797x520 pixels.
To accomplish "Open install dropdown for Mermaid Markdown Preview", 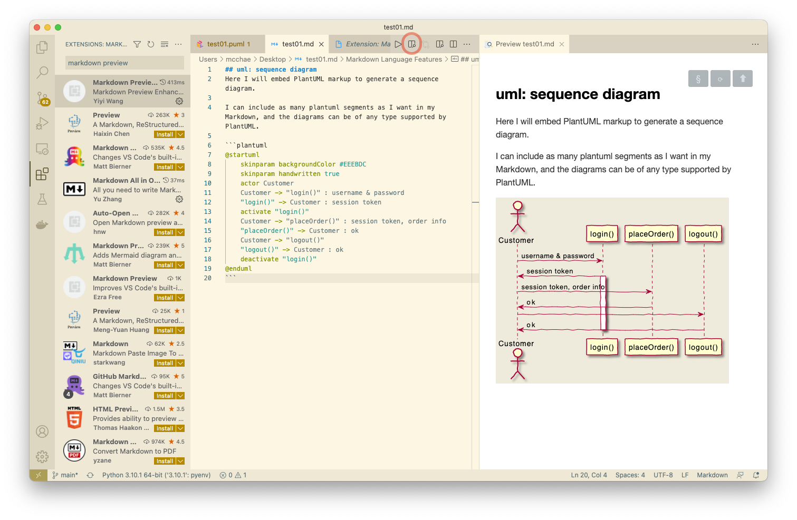I will (180, 265).
